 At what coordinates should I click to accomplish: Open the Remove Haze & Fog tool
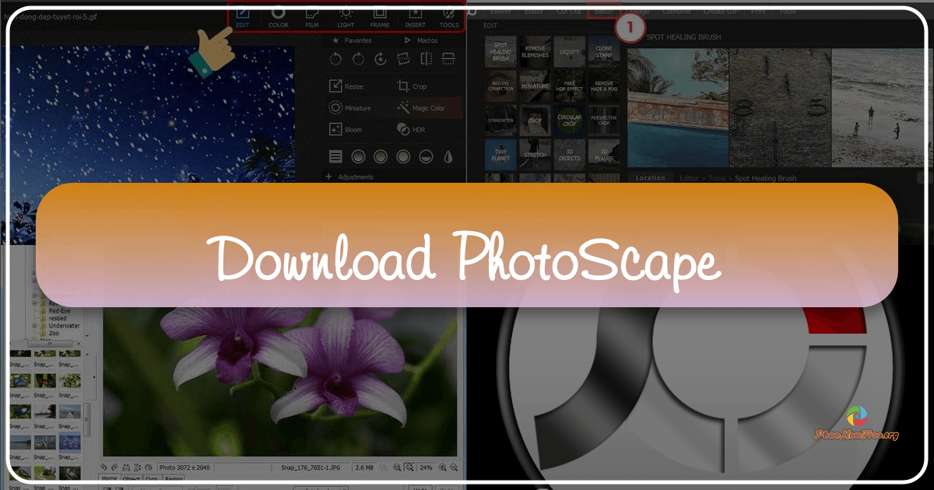[x=603, y=86]
